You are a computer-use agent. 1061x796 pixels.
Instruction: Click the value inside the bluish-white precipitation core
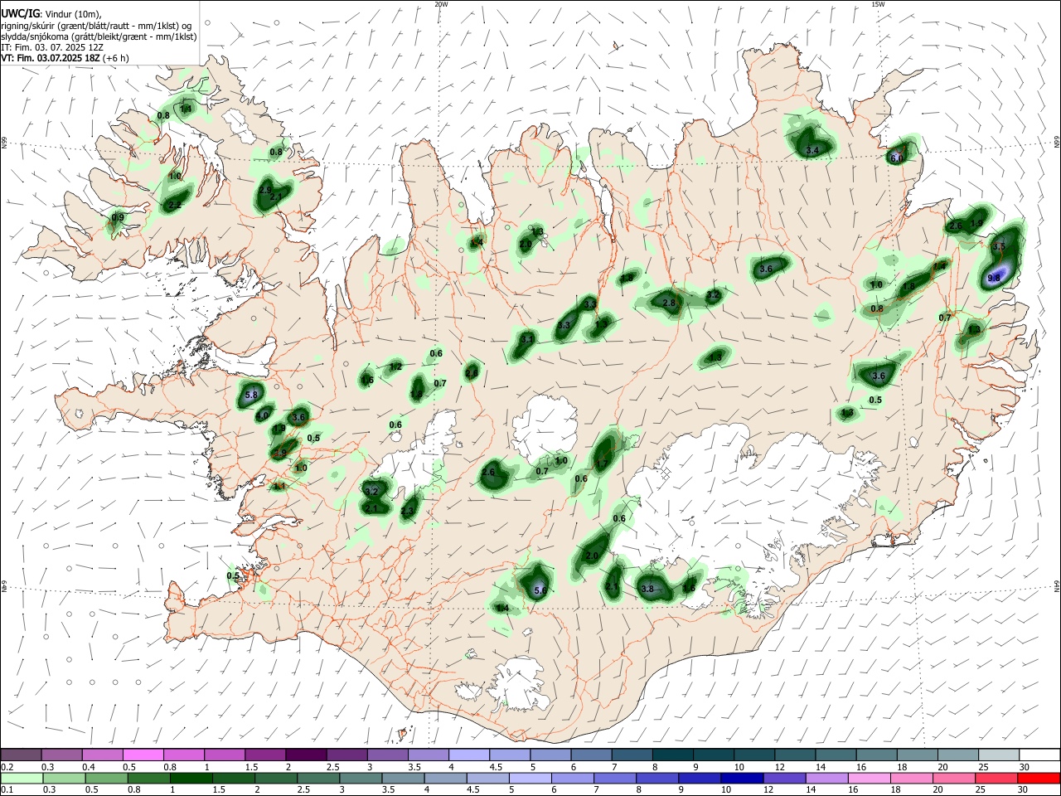tap(995, 279)
